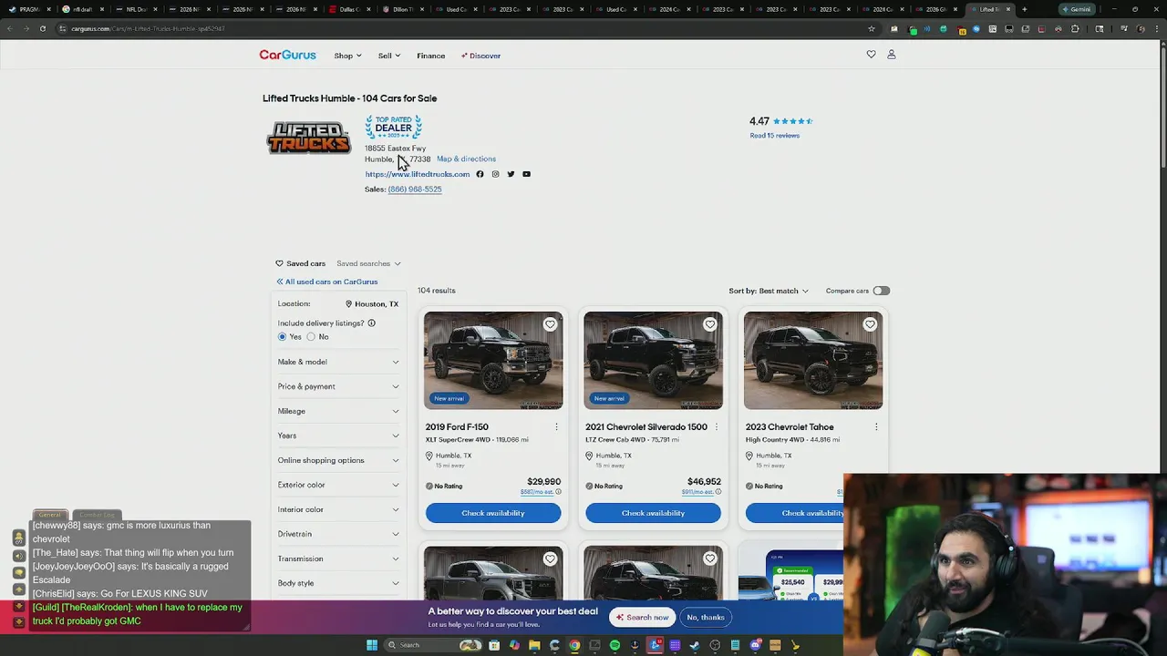Open Spotify from the taskbar
Screen dimensions: 1167x656
tap(615, 645)
